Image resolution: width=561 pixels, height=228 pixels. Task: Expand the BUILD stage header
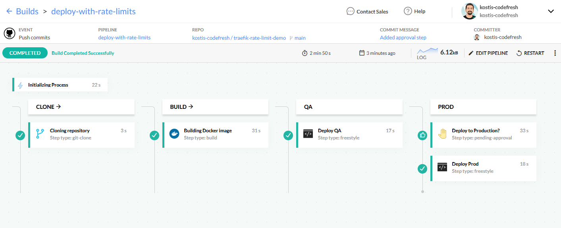click(x=215, y=107)
